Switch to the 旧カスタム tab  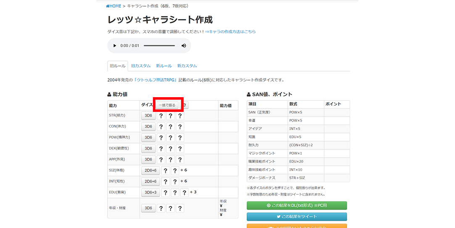[x=141, y=66]
